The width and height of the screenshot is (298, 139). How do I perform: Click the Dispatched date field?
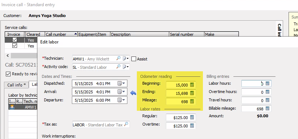[x=99, y=84]
